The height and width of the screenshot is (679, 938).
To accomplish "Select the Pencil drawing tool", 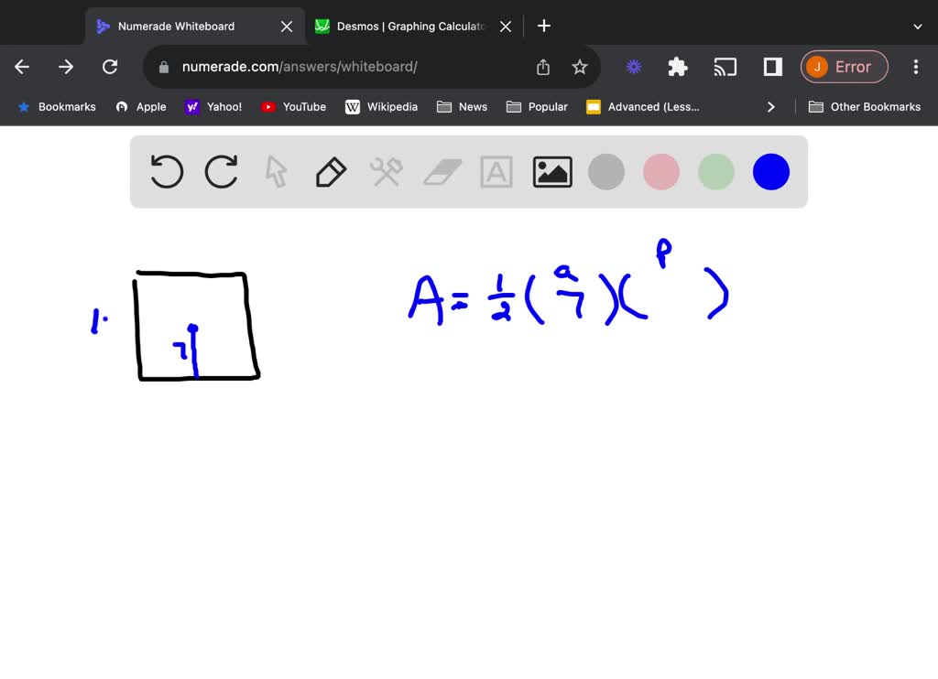I will tap(331, 171).
